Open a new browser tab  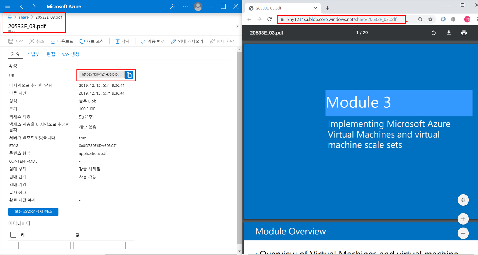327,8
